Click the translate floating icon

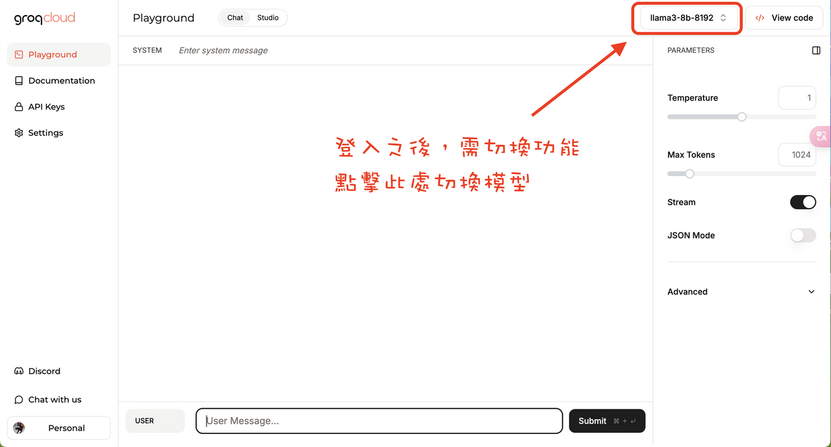[821, 136]
